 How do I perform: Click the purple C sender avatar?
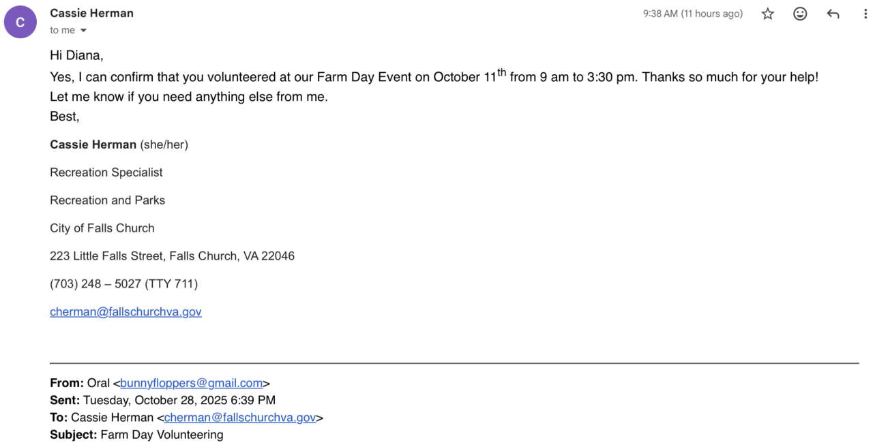20,22
